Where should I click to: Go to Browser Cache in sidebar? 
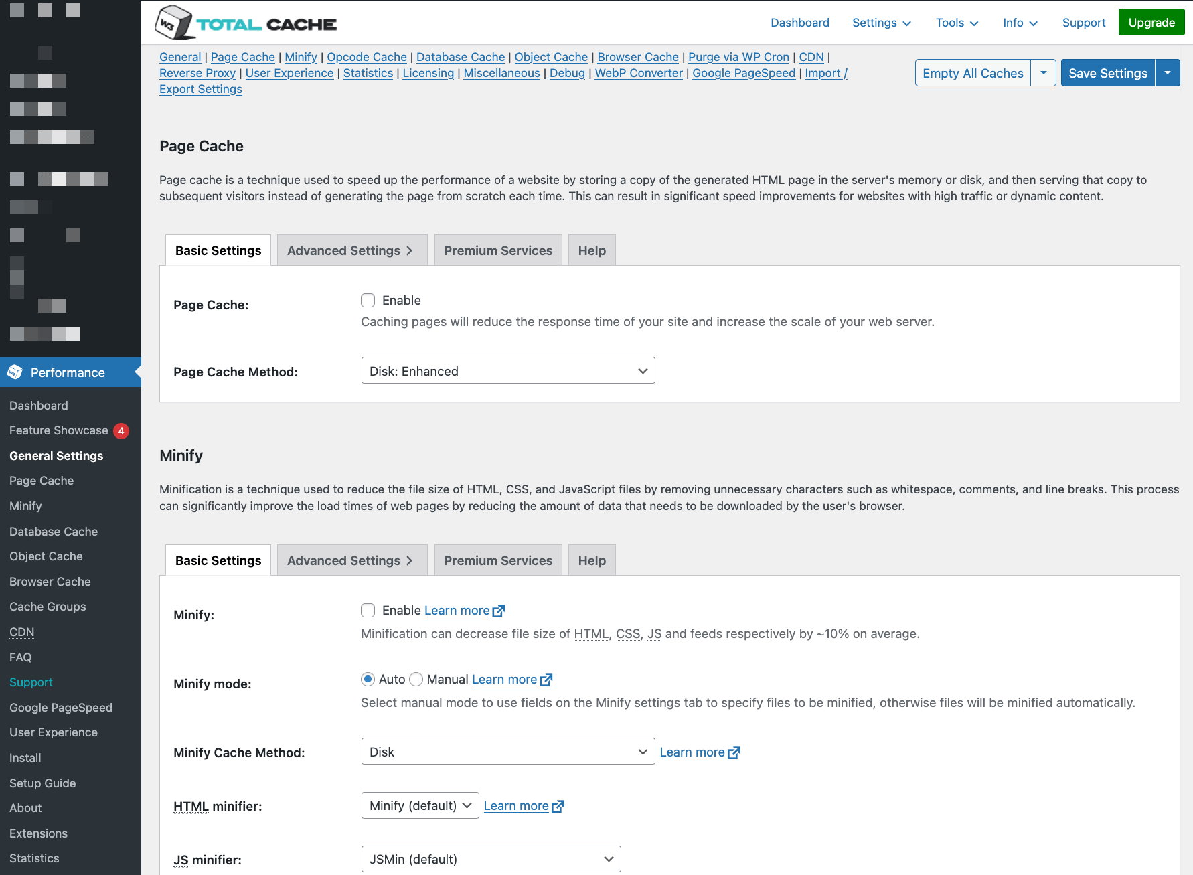click(x=50, y=582)
